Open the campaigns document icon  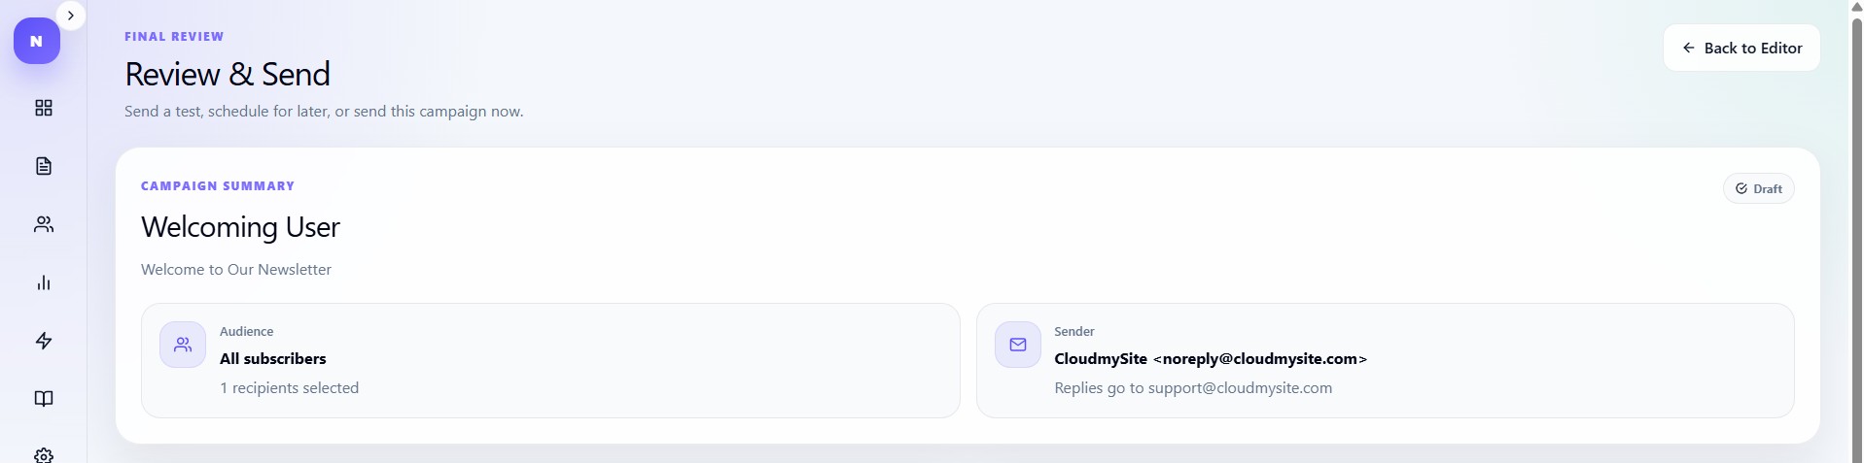coord(44,166)
